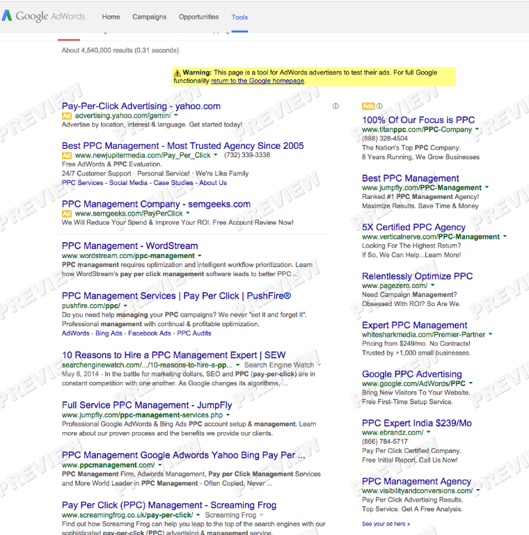Click info icon next to sidebar Ads label

coord(379,106)
